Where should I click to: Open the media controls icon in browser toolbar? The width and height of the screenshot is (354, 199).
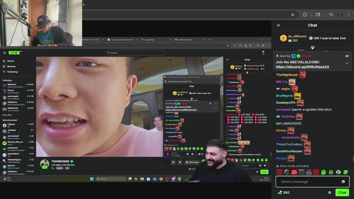point(331,15)
